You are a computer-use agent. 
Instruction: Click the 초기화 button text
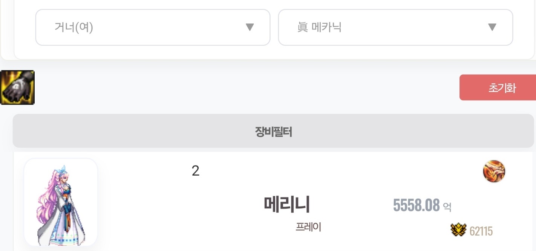[x=502, y=88]
